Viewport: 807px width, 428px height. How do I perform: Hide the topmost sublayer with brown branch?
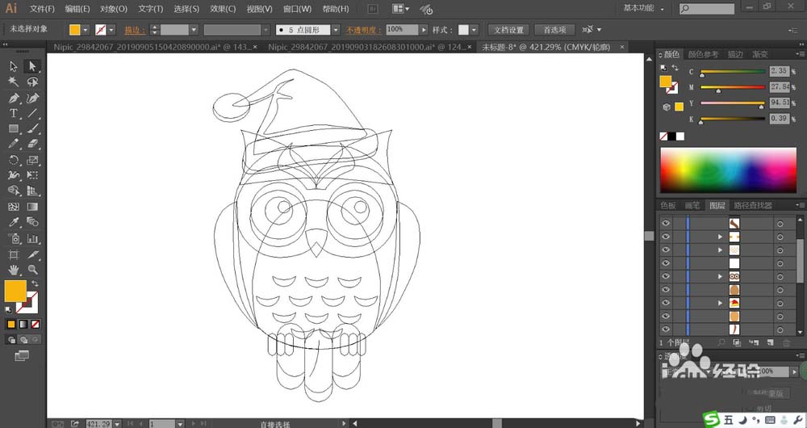[x=666, y=223]
